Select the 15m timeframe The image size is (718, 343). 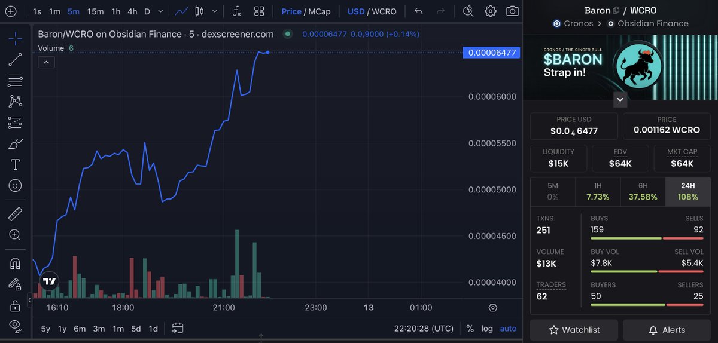(95, 11)
